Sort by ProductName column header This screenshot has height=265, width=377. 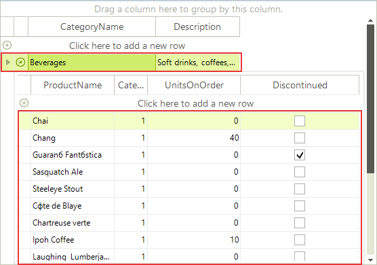tap(73, 85)
